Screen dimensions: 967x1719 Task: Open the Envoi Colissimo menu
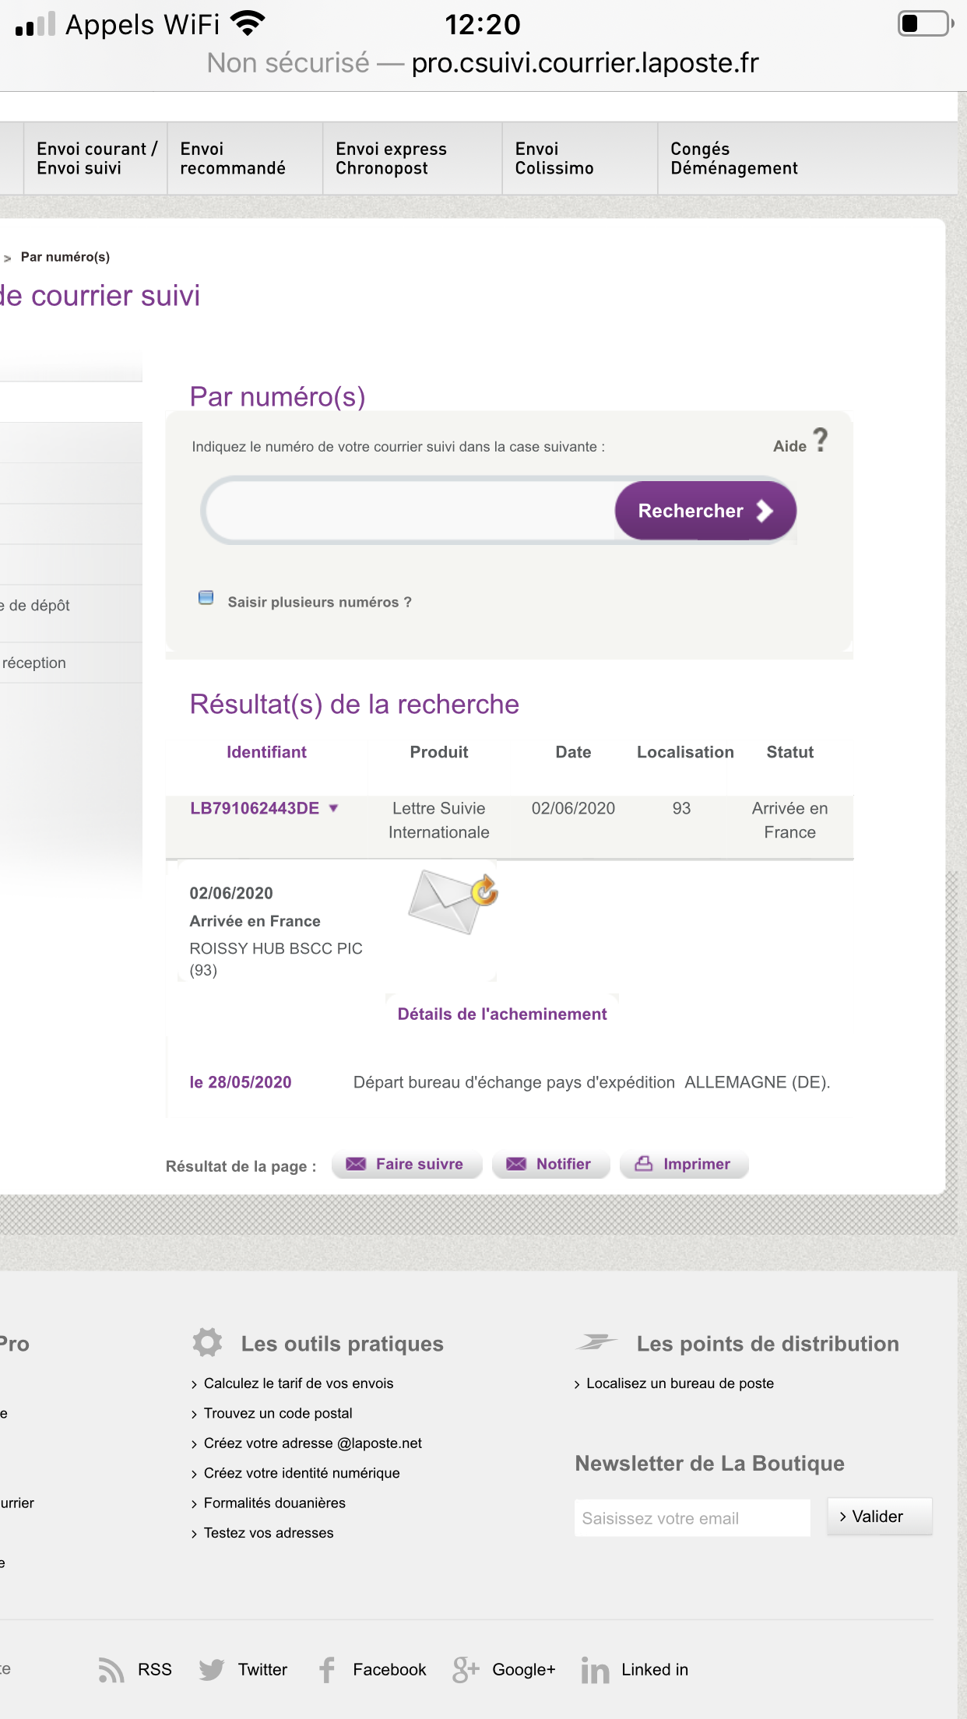(580, 158)
